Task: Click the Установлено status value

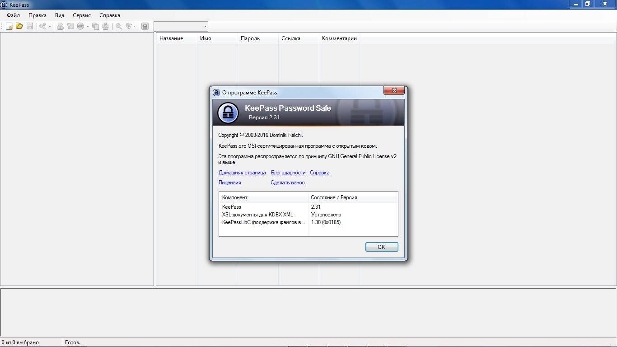Action: tap(326, 215)
